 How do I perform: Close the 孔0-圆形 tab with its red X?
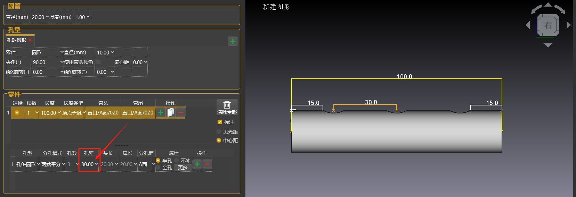click(30, 40)
